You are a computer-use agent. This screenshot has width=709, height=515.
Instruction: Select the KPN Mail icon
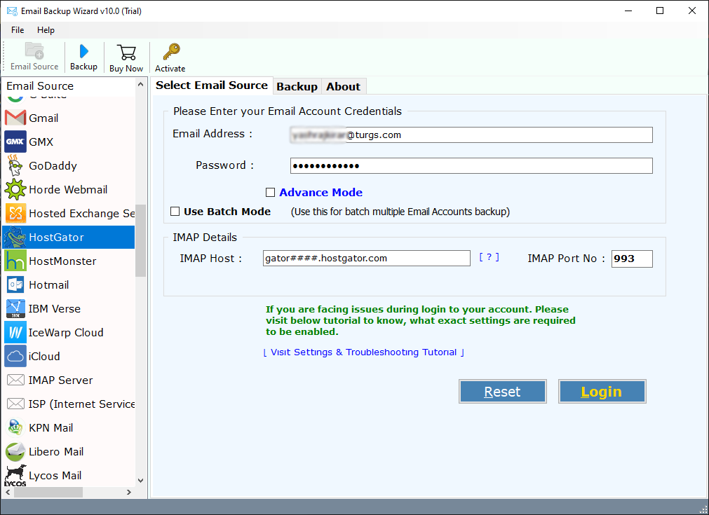coord(15,427)
